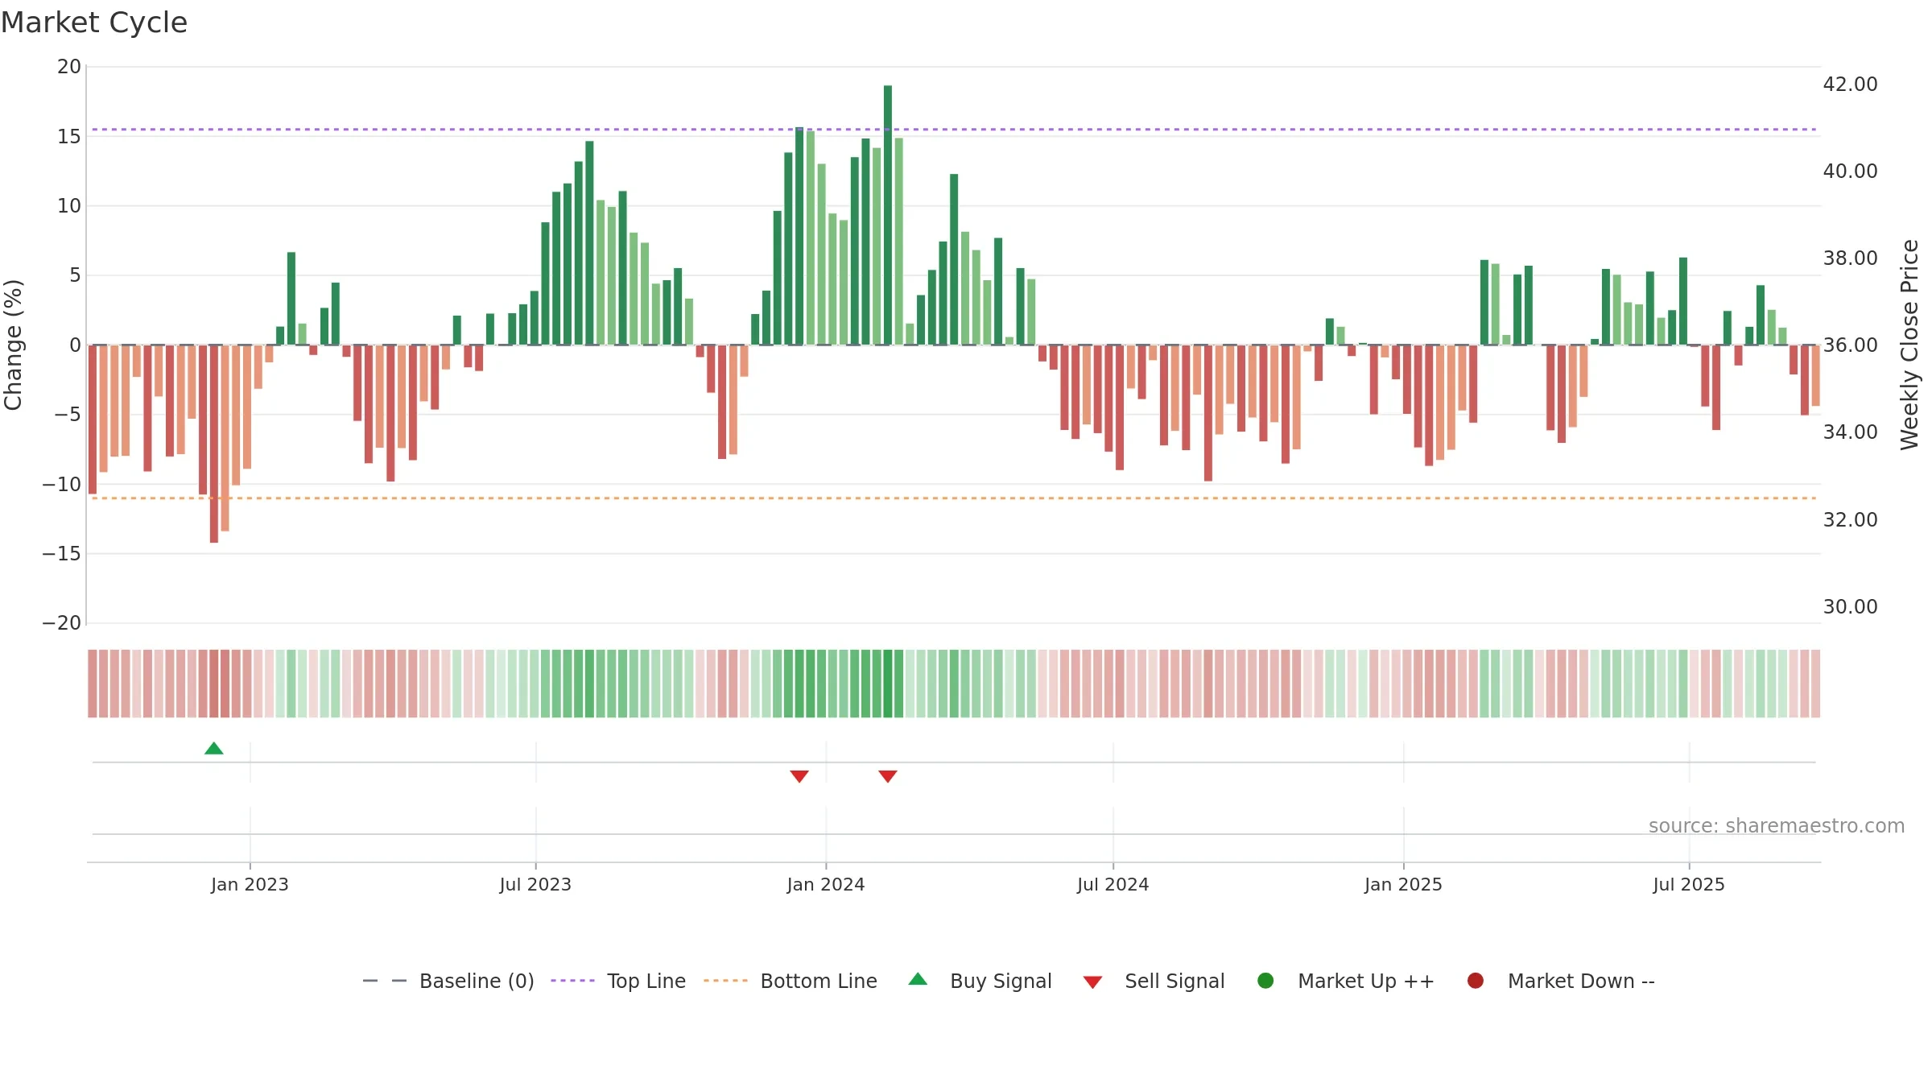Toggle the Baseline (0) legend entry
1932x1087 pixels.
(448, 981)
